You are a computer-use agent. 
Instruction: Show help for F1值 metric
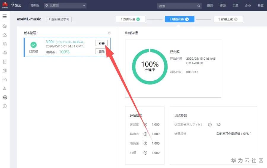pos(145,153)
